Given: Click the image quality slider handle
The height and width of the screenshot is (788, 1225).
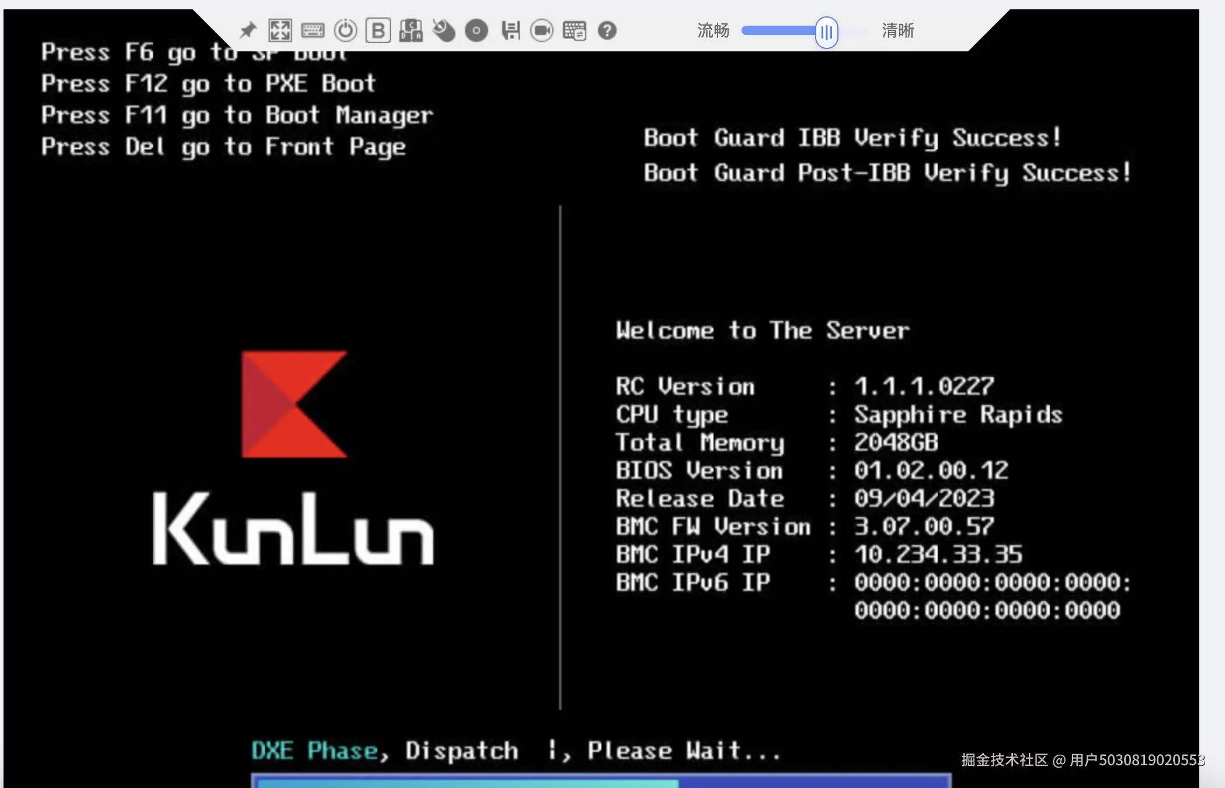Looking at the screenshot, I should pos(826,32).
